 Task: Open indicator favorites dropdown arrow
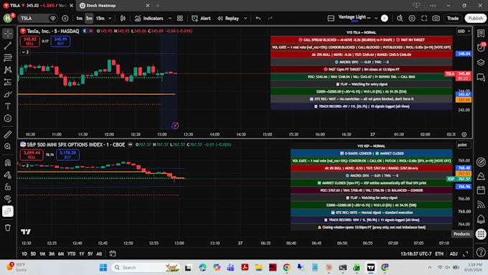170,19
